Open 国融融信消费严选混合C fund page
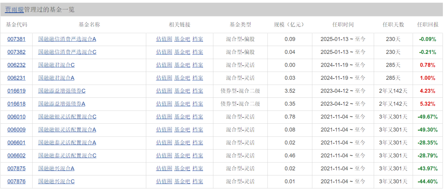445x189 pixels. [67, 52]
